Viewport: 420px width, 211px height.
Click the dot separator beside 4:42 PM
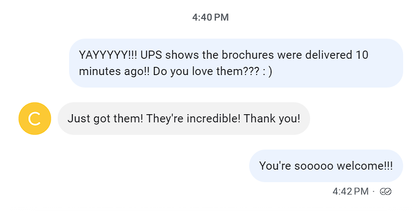374,191
